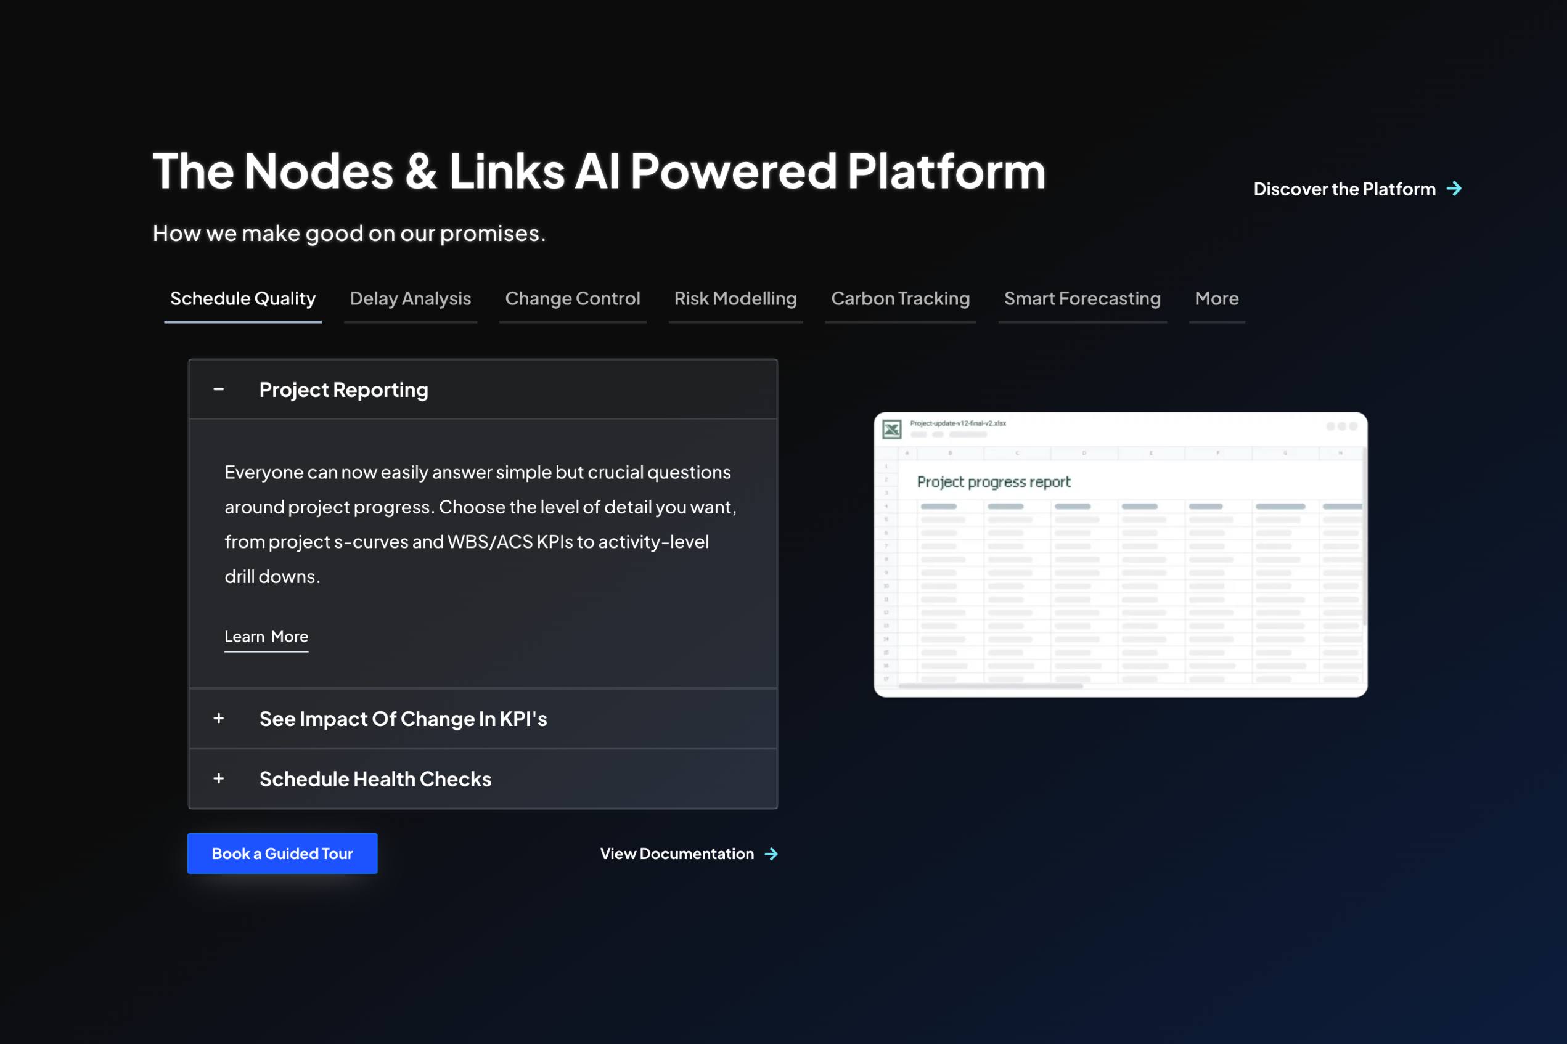
Task: Click the window dots in spreadsheet preview
Action: click(1341, 426)
